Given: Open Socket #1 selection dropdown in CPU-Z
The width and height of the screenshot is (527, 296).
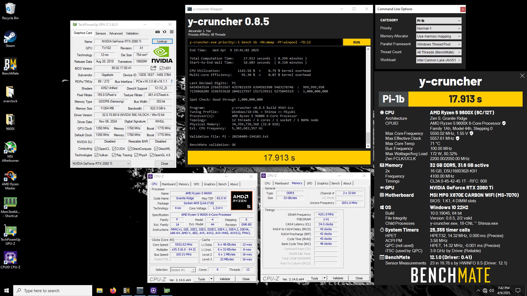Looking at the screenshot, I should (183, 270).
